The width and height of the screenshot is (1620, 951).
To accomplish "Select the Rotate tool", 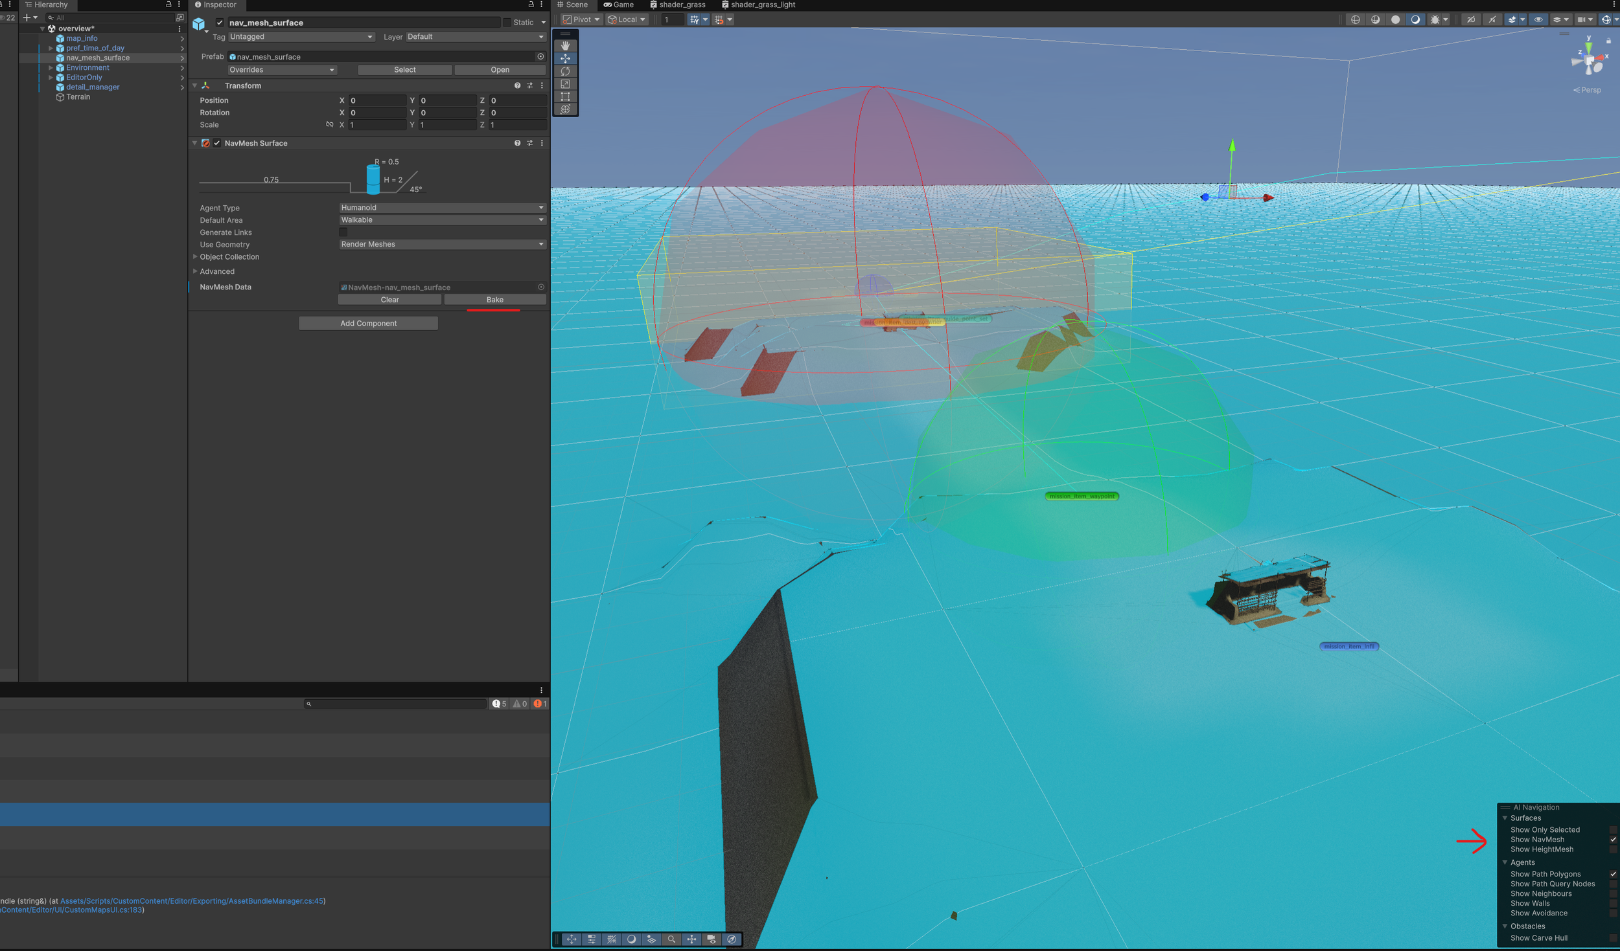I will 565,71.
